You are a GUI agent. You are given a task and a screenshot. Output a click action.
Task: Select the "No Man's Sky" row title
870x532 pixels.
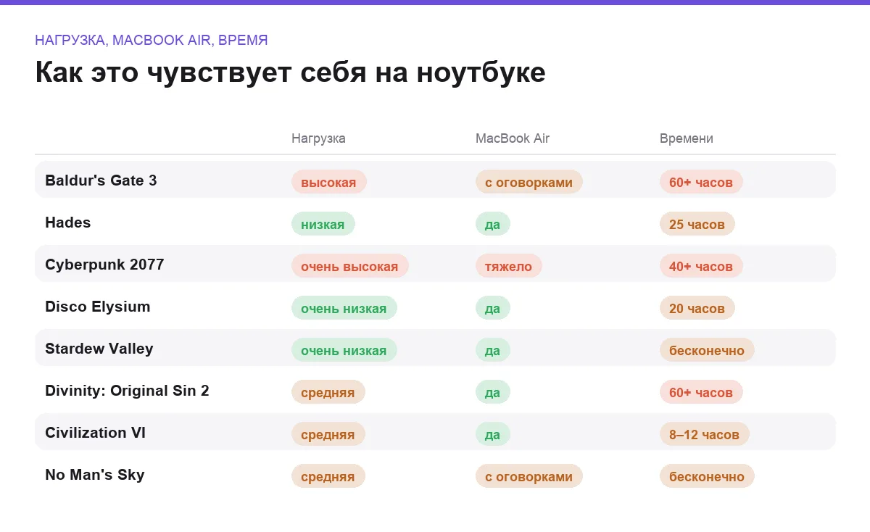click(95, 475)
